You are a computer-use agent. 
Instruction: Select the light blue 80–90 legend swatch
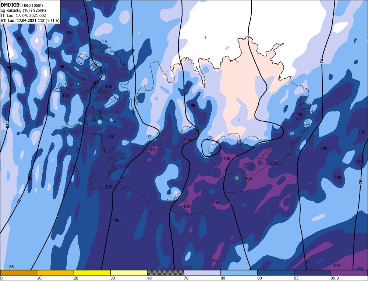pos(239,273)
